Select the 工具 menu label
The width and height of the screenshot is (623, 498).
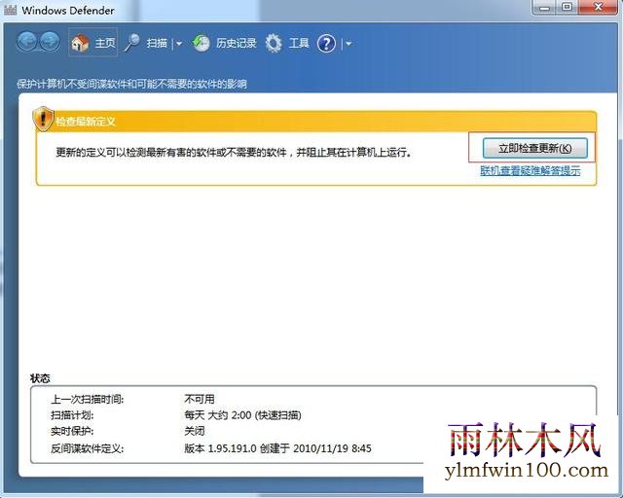(x=299, y=43)
